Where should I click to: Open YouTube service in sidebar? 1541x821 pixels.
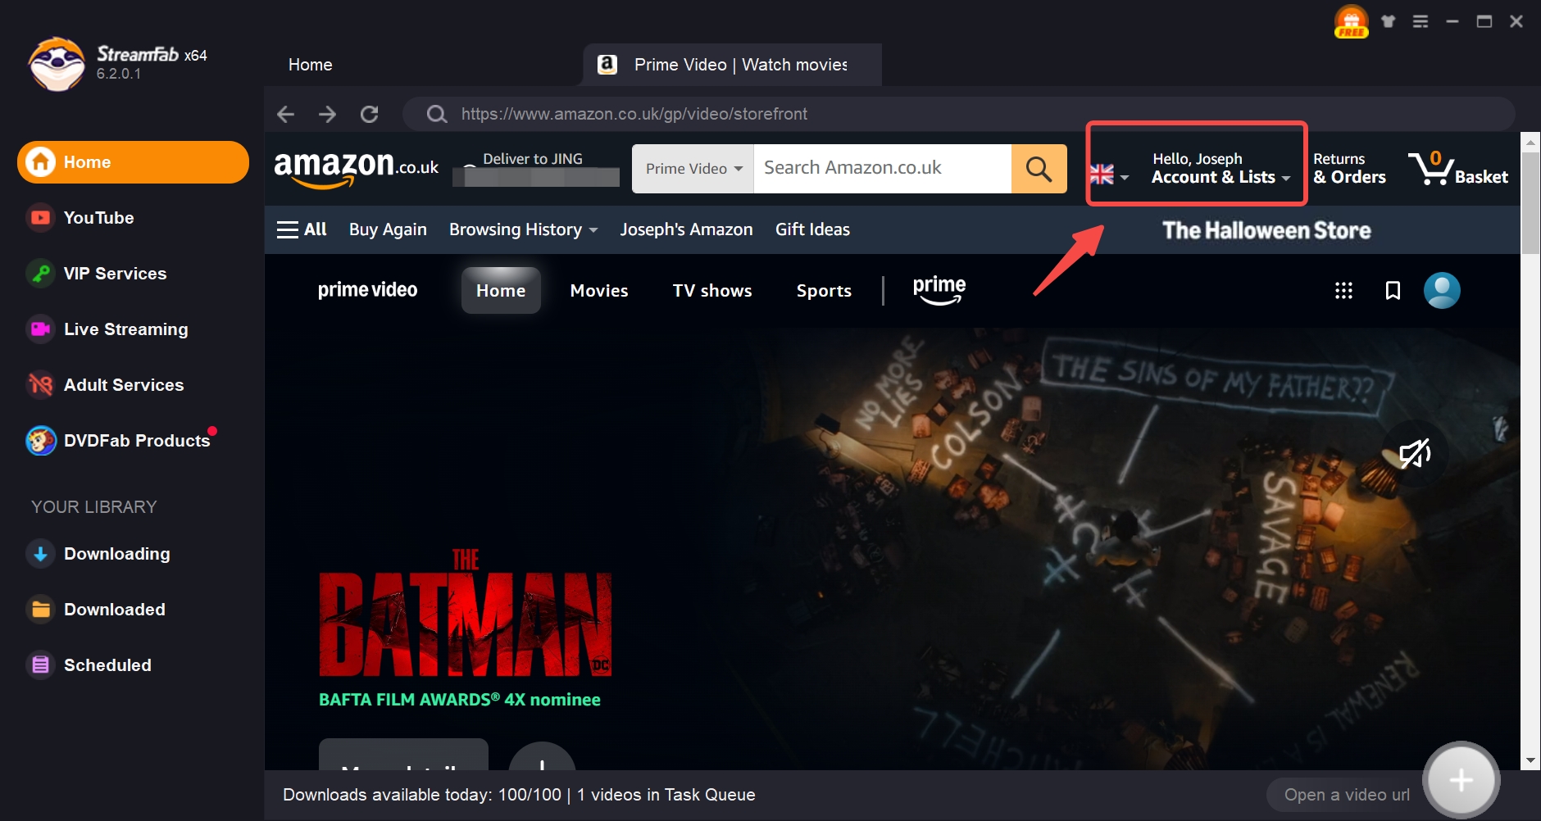98,218
